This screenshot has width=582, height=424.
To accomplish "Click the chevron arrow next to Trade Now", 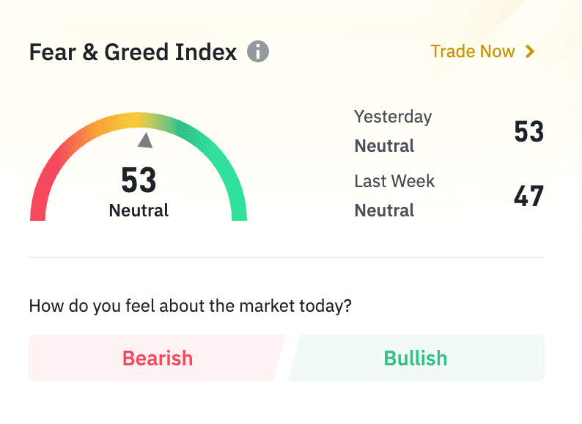I will coord(530,51).
